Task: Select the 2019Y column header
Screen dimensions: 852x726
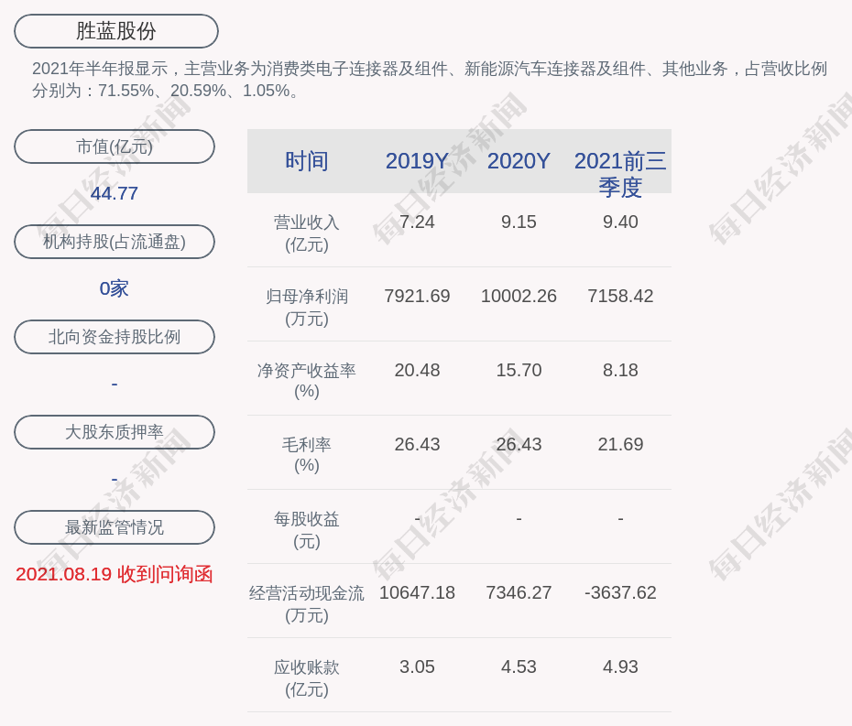Action: [417, 161]
